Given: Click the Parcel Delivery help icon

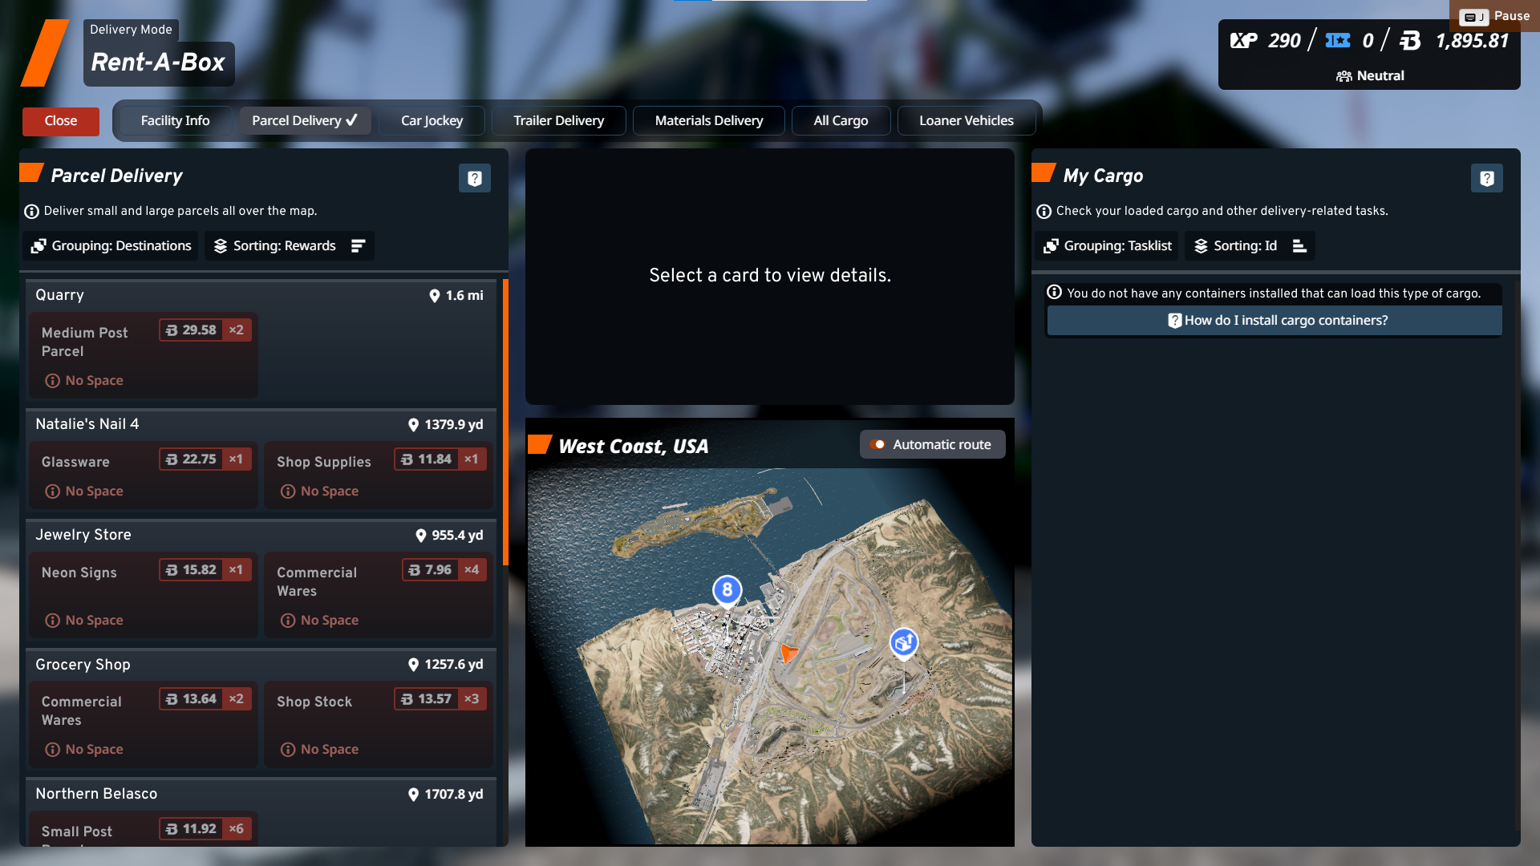Looking at the screenshot, I should (x=474, y=178).
